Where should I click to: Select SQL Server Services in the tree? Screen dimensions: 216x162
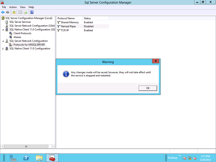tap(20, 22)
